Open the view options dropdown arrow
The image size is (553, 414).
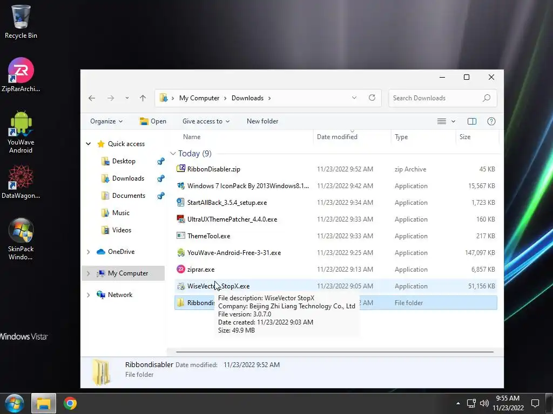pyautogui.click(x=453, y=121)
